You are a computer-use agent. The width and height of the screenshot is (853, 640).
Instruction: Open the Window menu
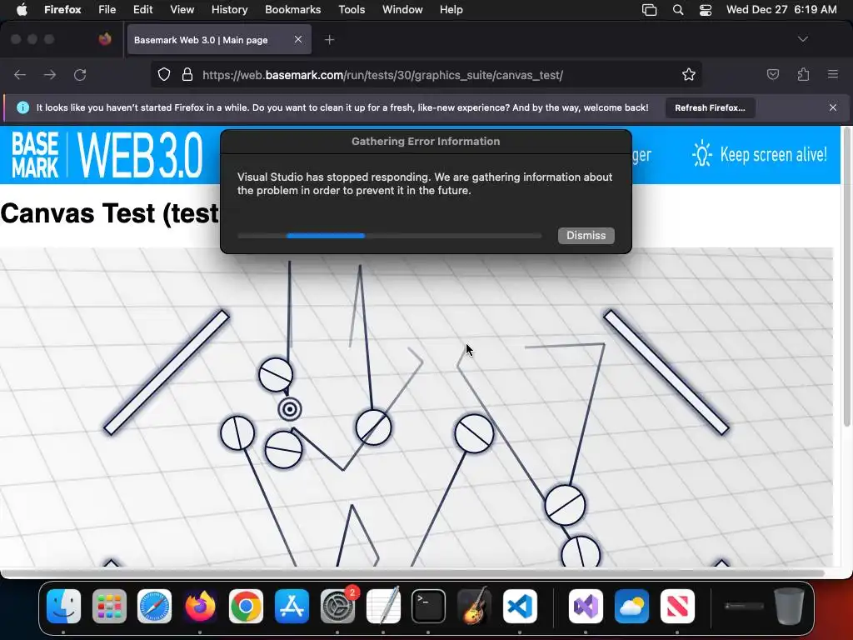(402, 9)
